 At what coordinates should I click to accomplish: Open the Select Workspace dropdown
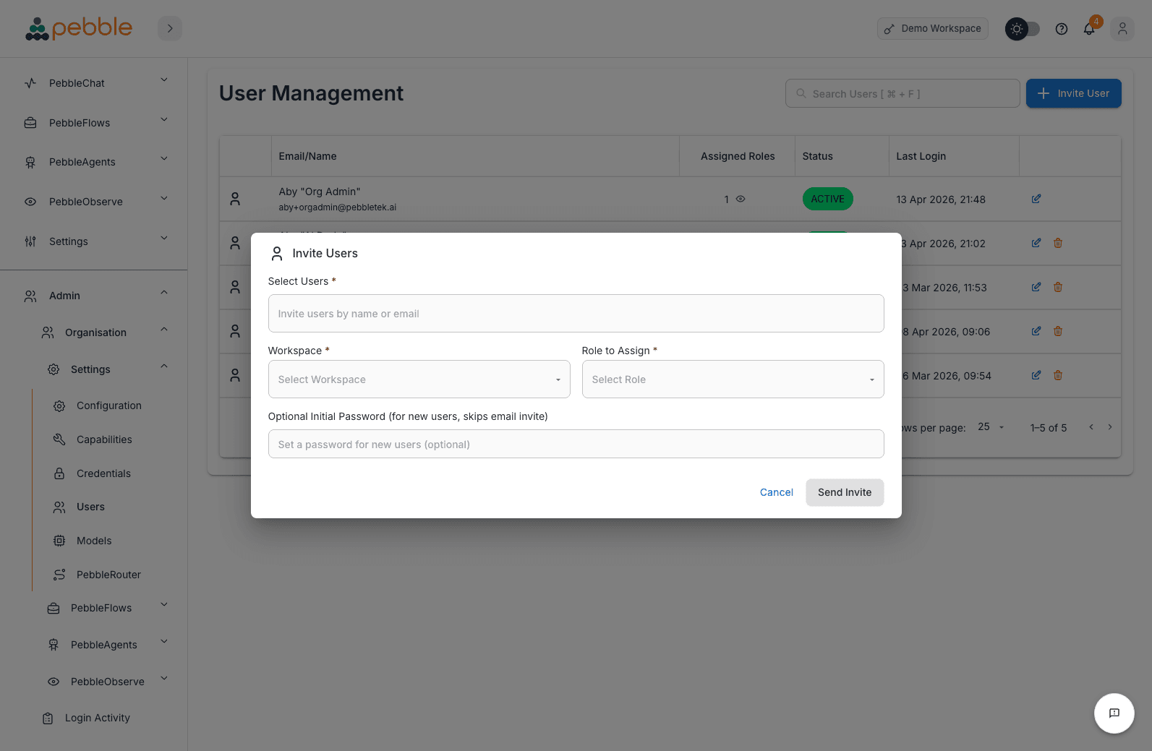419,379
